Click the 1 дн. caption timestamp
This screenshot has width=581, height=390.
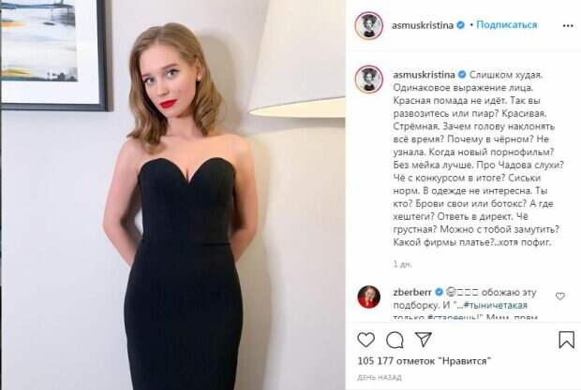[x=402, y=265]
